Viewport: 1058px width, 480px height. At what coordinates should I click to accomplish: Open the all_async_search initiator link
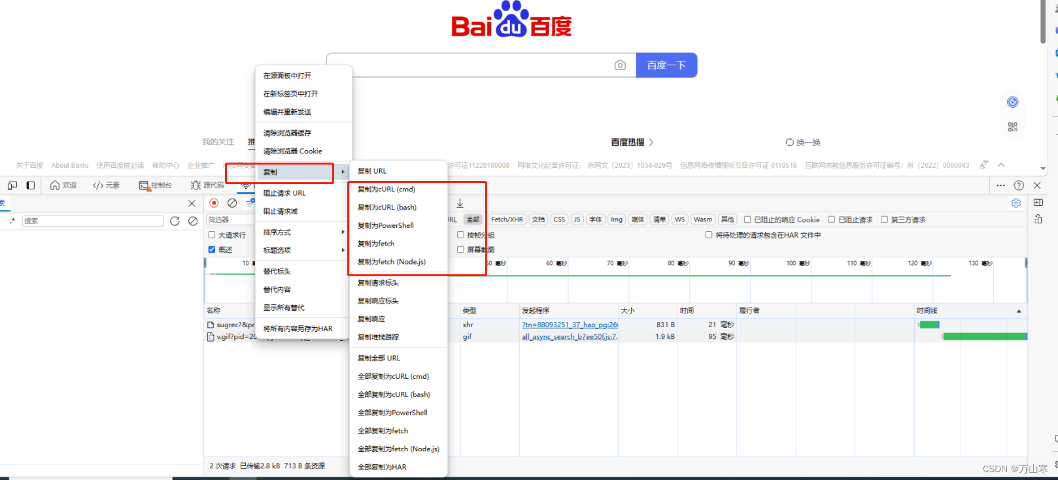click(570, 337)
